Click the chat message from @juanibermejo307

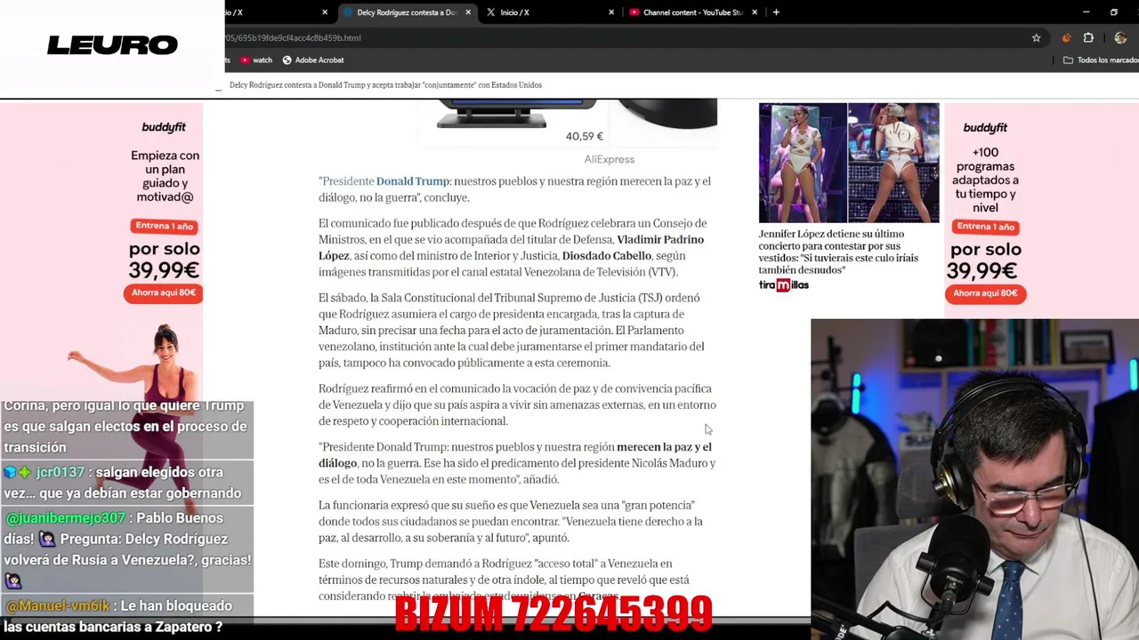(x=127, y=549)
